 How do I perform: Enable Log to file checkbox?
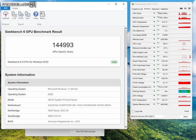pos(133,111)
